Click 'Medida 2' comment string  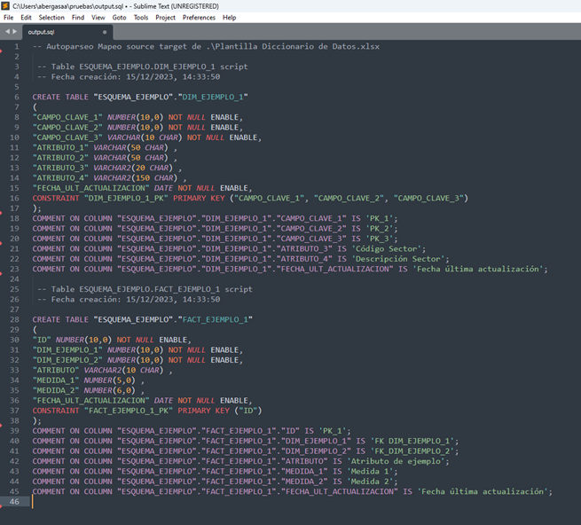pyautogui.click(x=370, y=482)
